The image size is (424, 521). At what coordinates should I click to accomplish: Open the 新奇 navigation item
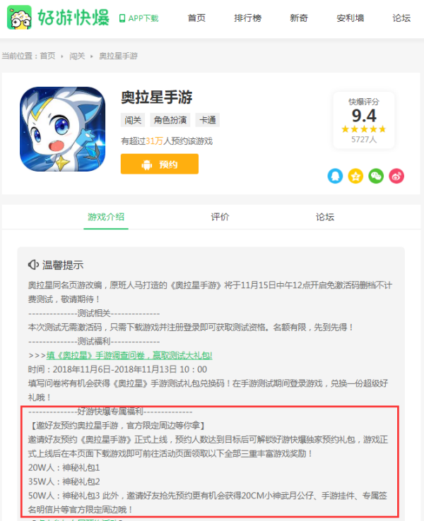299,18
